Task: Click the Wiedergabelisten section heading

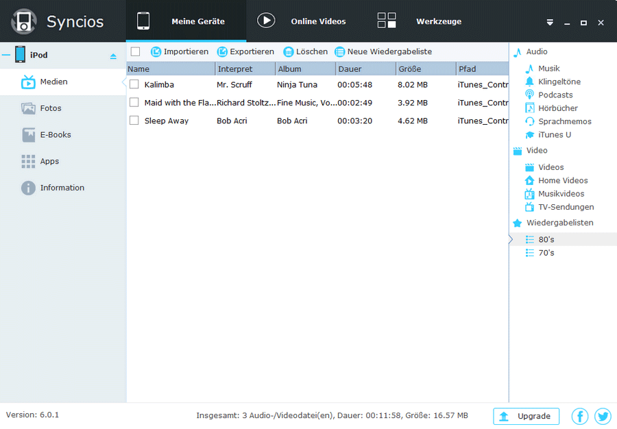Action: point(560,223)
